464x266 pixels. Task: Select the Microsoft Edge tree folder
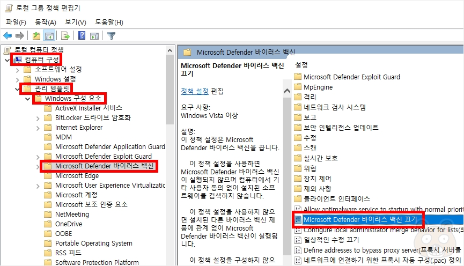point(77,176)
